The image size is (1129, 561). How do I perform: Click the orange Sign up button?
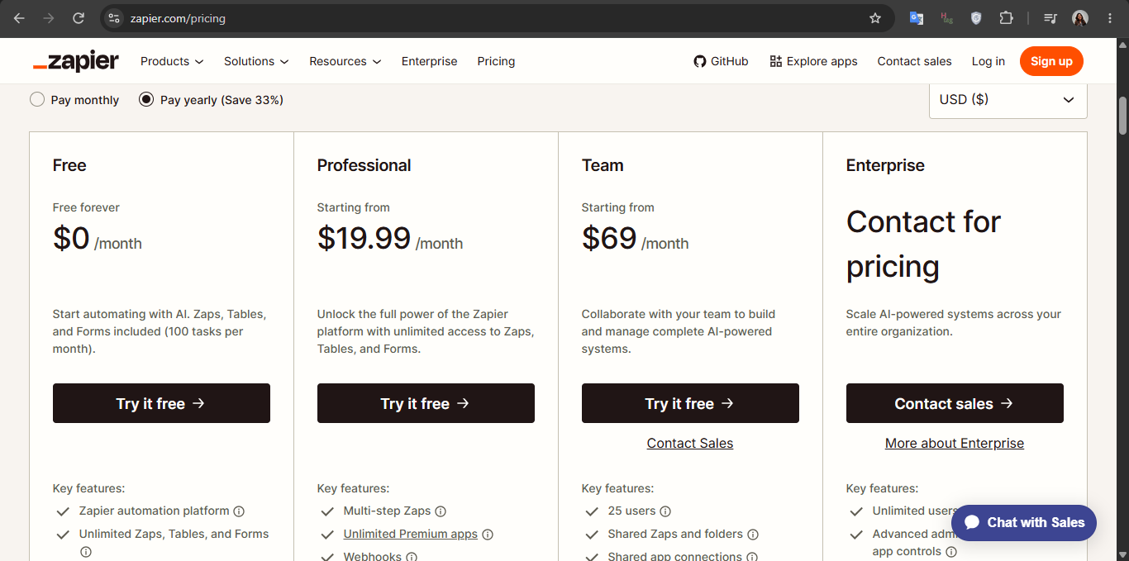(1051, 61)
